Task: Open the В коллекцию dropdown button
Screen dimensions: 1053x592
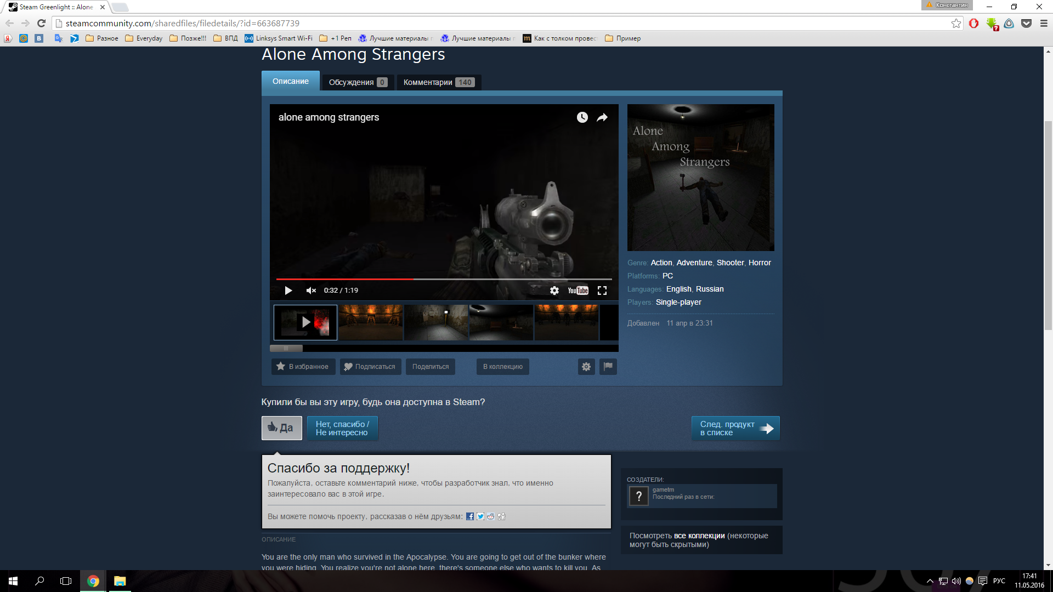Action: coord(503,367)
